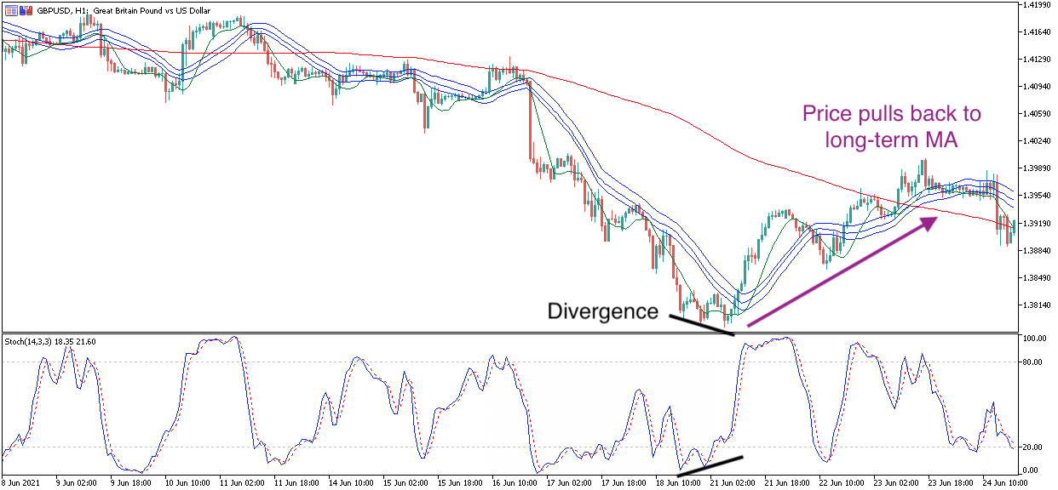Click the 18 Jun 10:00 time label
This screenshot has height=490, width=1058.
tap(679, 481)
